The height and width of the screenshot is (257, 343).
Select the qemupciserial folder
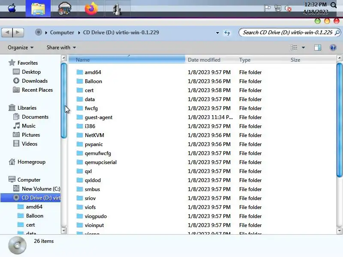(101, 162)
